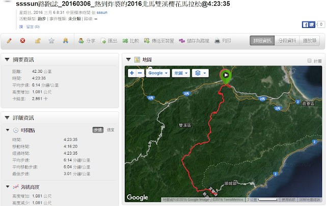Click the award ribbon icon
The height and width of the screenshot is (206, 326).
tap(66, 41)
